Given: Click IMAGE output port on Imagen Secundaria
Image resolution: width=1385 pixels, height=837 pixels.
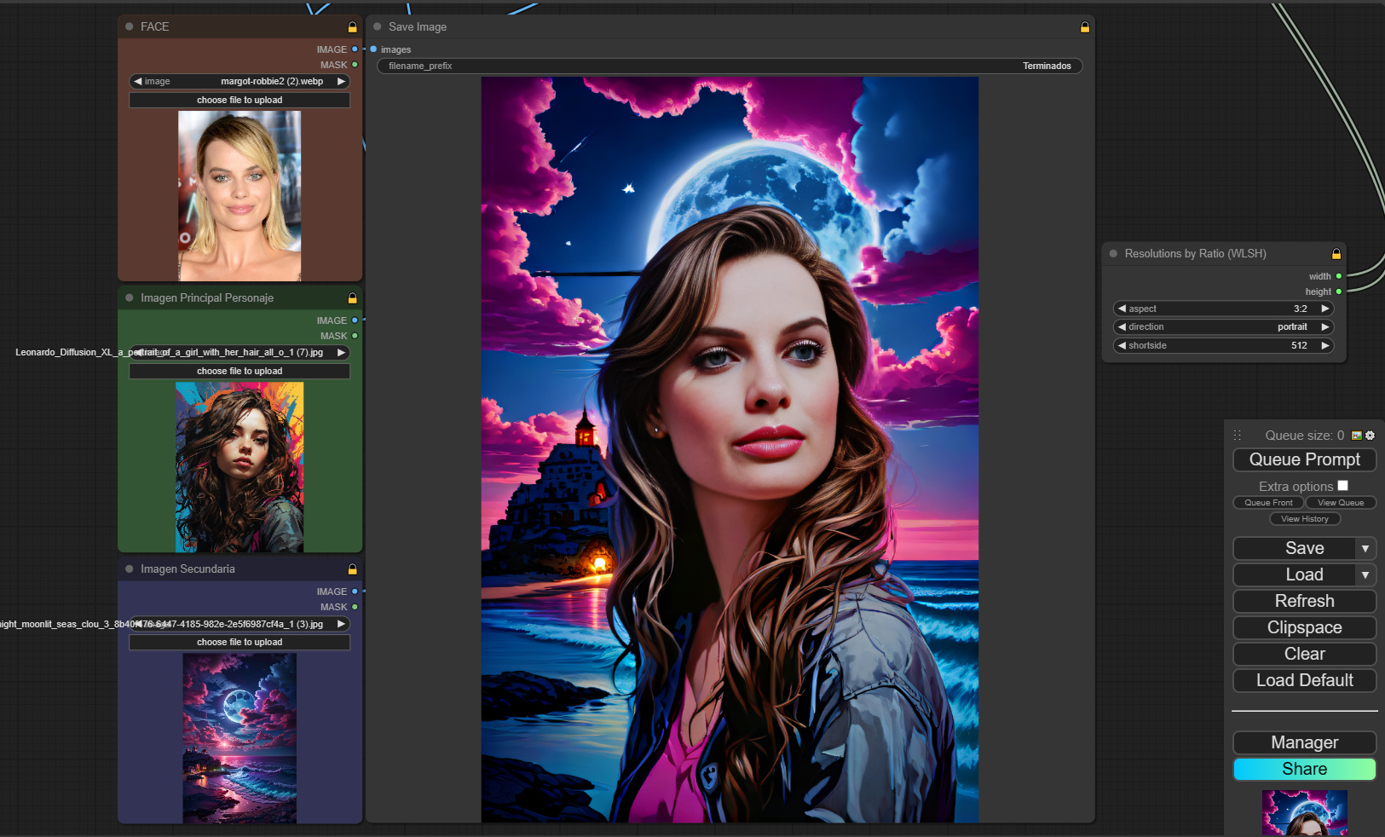Looking at the screenshot, I should pos(355,592).
